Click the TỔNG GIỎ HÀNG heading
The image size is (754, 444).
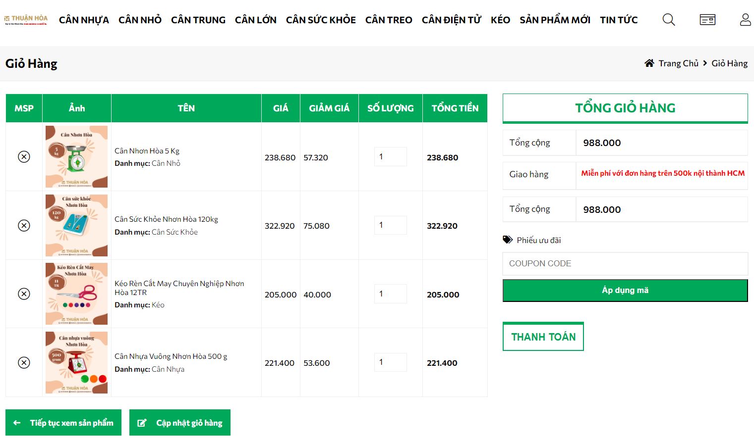point(625,108)
